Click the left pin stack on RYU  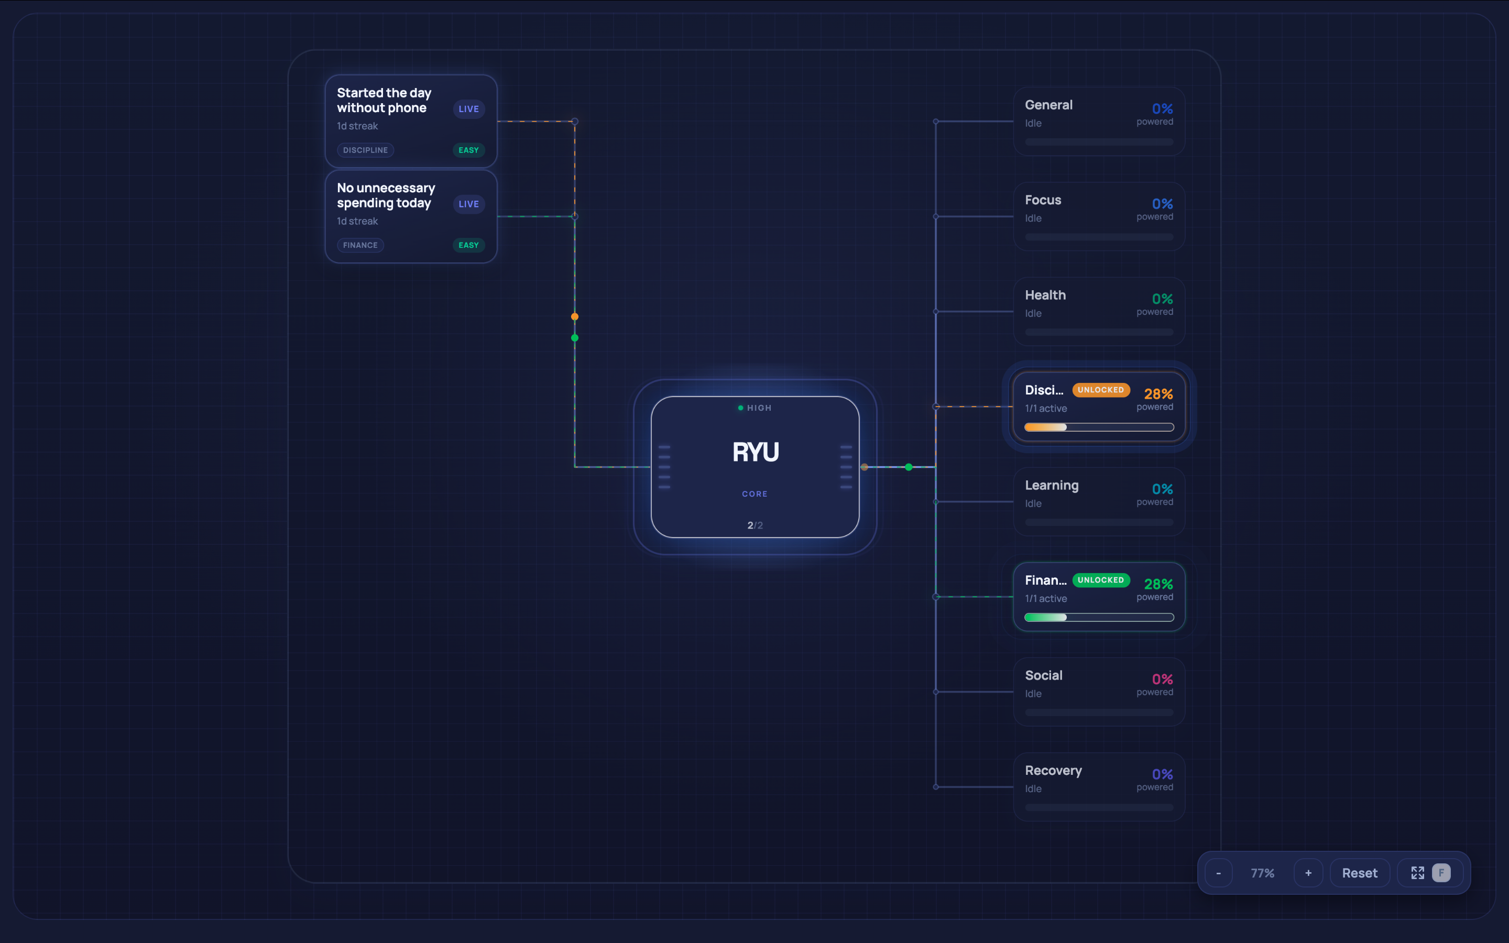(x=665, y=467)
